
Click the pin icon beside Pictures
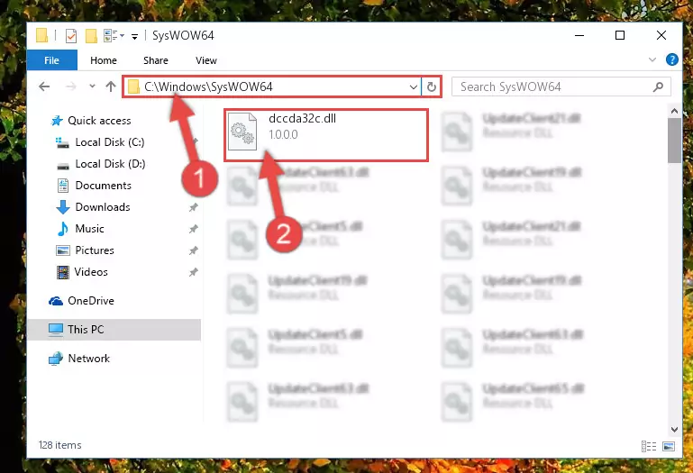point(193,250)
